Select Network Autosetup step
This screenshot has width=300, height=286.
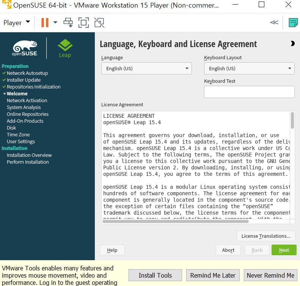tap(27, 73)
